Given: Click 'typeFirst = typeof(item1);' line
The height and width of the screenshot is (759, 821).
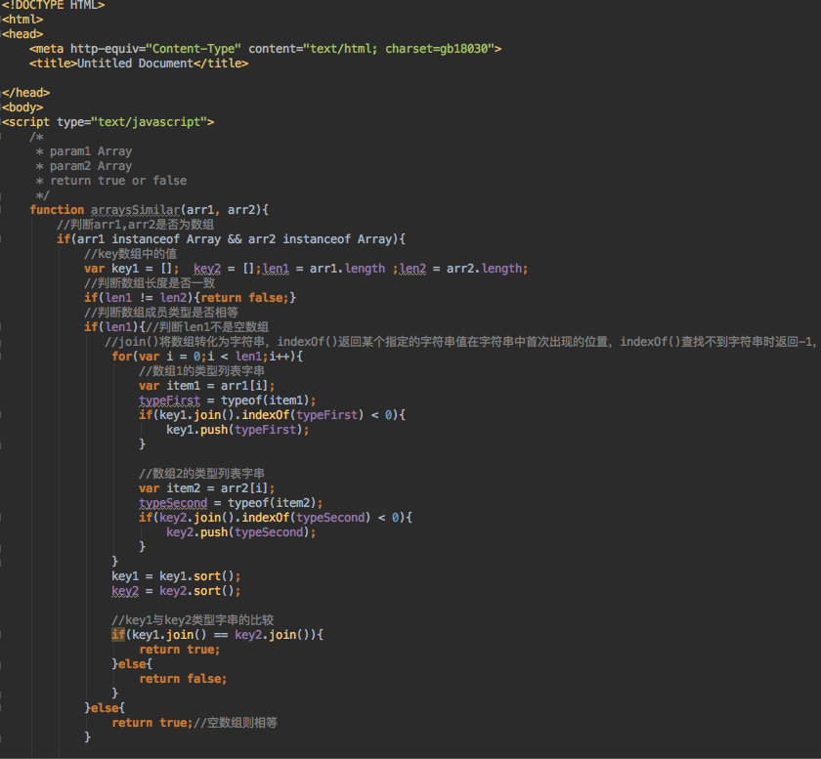Looking at the screenshot, I should tap(227, 401).
